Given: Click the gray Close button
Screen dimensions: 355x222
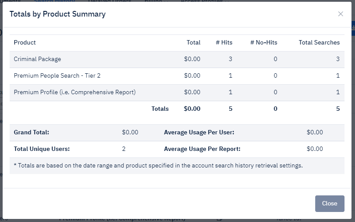Looking at the screenshot, I should click(x=329, y=203).
